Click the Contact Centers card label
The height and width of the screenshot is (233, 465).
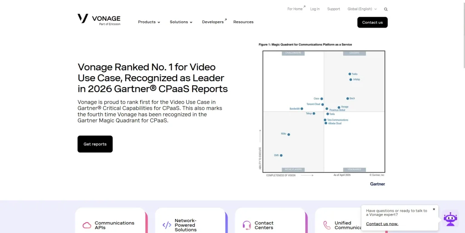264,225
